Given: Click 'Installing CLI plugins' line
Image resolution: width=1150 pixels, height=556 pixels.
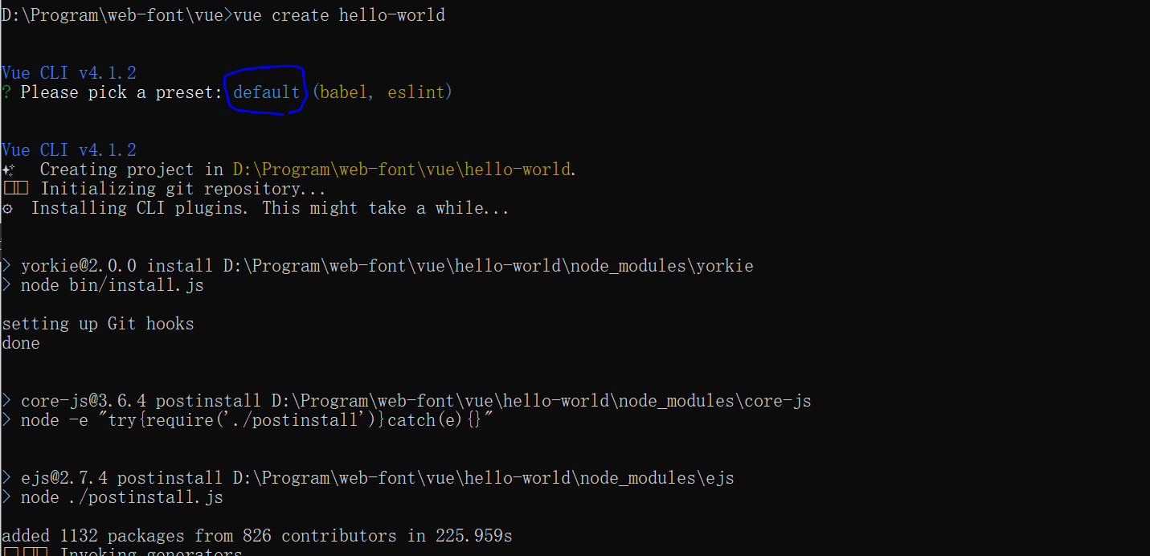Looking at the screenshot, I should point(256,208).
